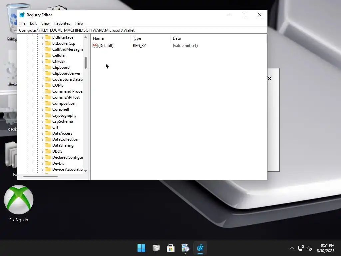Open the Edit menu
Viewport: 341px width, 256px height.
33,23
